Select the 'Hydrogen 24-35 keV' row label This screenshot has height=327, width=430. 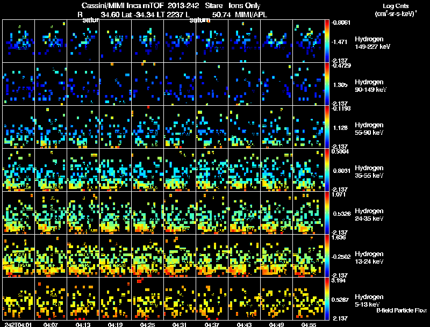click(369, 215)
